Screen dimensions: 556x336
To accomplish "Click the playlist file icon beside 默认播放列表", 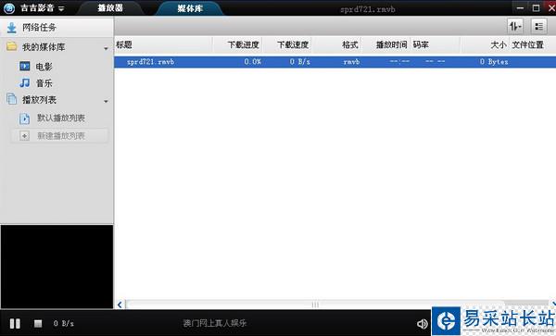I will point(24,118).
